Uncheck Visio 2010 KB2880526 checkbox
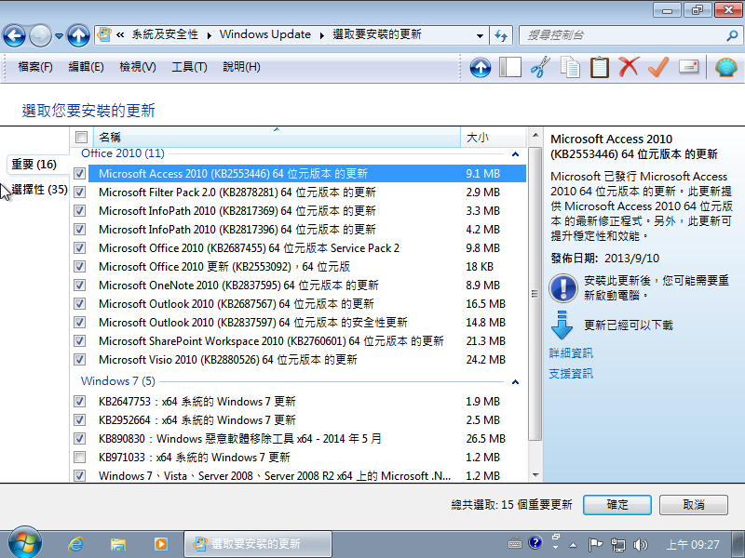Viewport: 745px width, 558px height. click(x=80, y=360)
